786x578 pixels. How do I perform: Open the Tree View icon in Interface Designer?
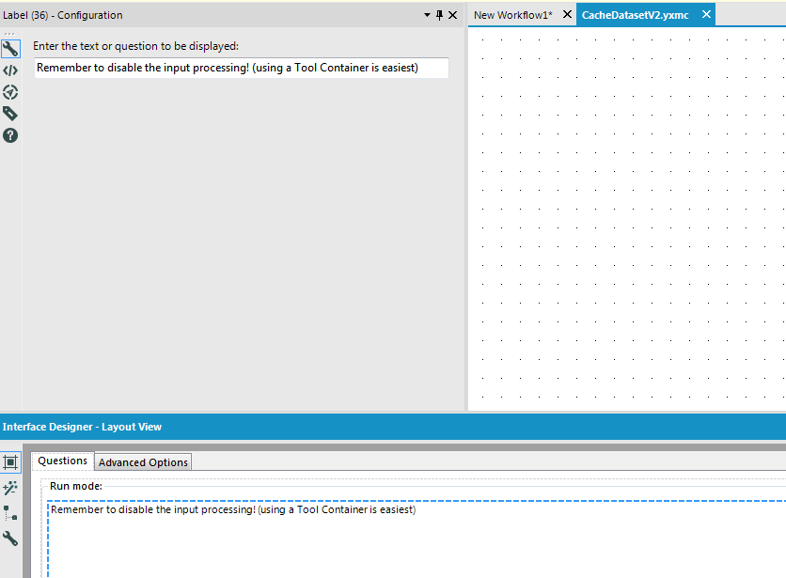coord(10,513)
